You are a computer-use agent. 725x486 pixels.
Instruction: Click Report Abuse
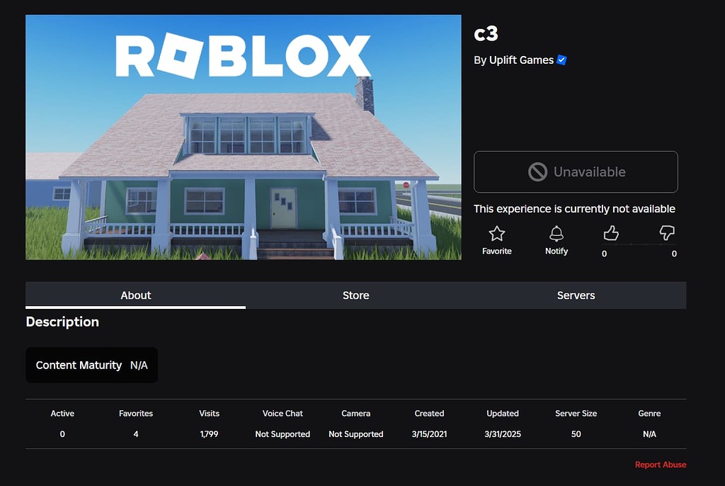[x=661, y=464]
